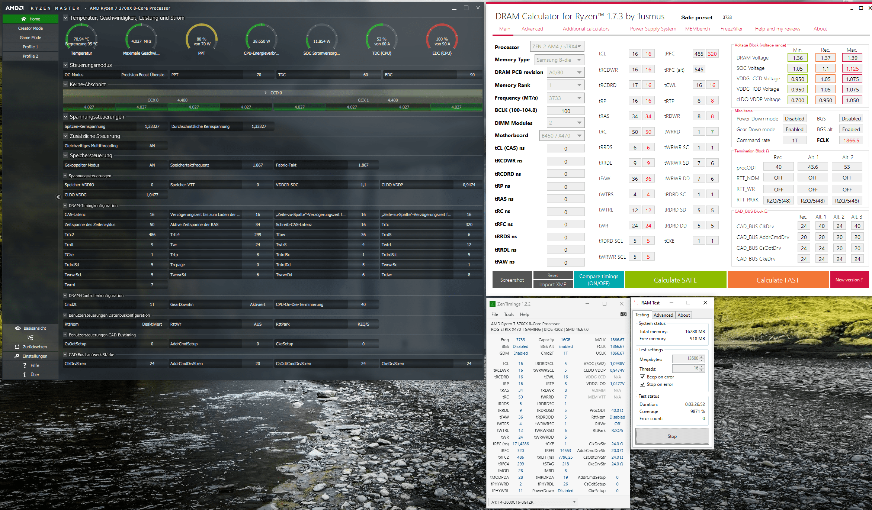
Task: Open the Power Supply System tab
Action: [653, 29]
